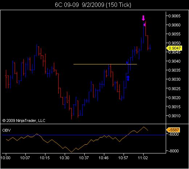Click the yellow 0.9047 current price tag

[x=174, y=48]
